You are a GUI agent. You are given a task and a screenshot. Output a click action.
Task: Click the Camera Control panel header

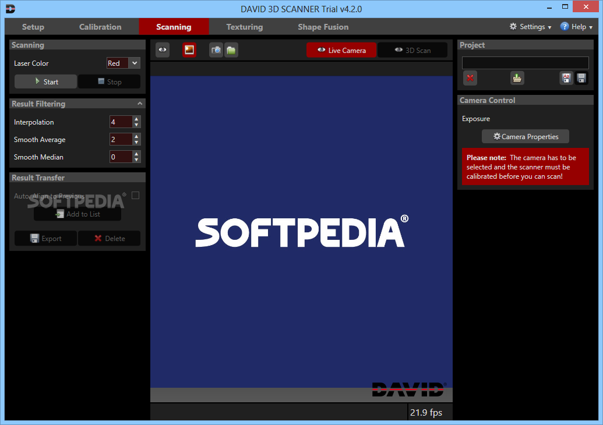coord(526,100)
